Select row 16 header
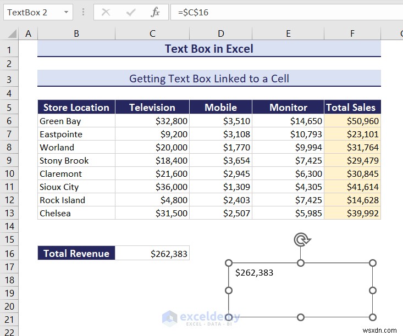Screen dimensions: 403x336 tap(9, 253)
